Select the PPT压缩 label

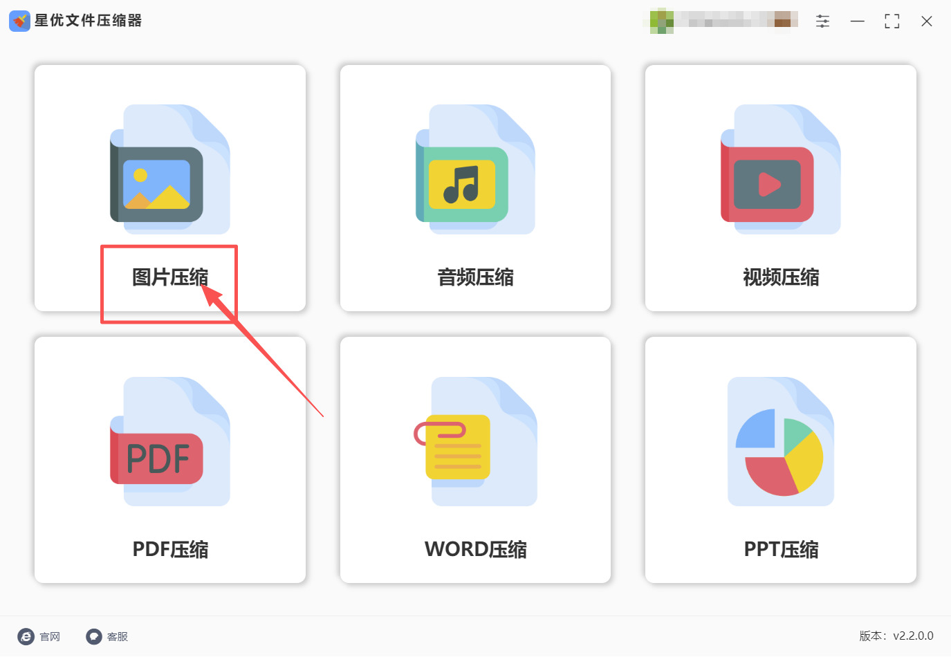point(781,549)
